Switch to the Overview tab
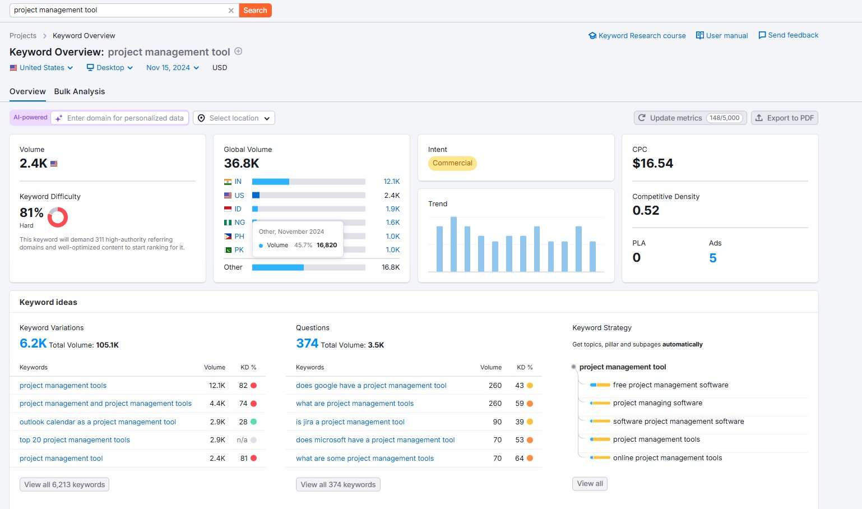This screenshot has width=862, height=509. tap(27, 91)
